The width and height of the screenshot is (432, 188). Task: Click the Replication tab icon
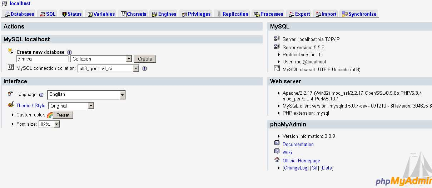pos(219,14)
